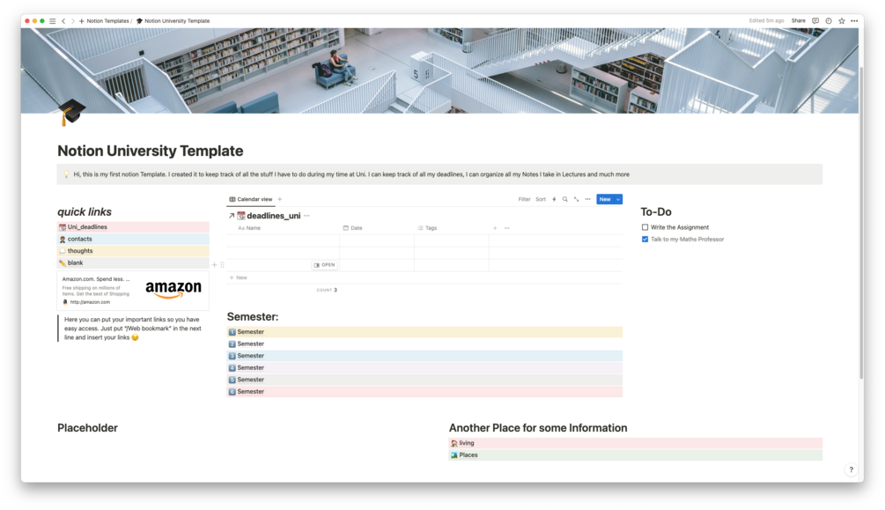Image resolution: width=885 pixels, height=510 pixels.
Task: Expand the deadlines_uni database to full page
Action: click(x=231, y=216)
